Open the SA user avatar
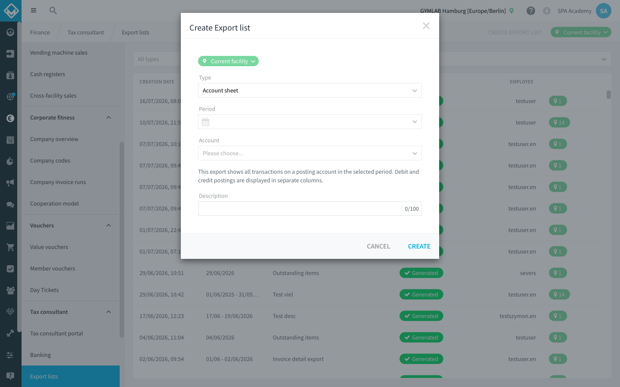The height and width of the screenshot is (387, 620). [604, 11]
